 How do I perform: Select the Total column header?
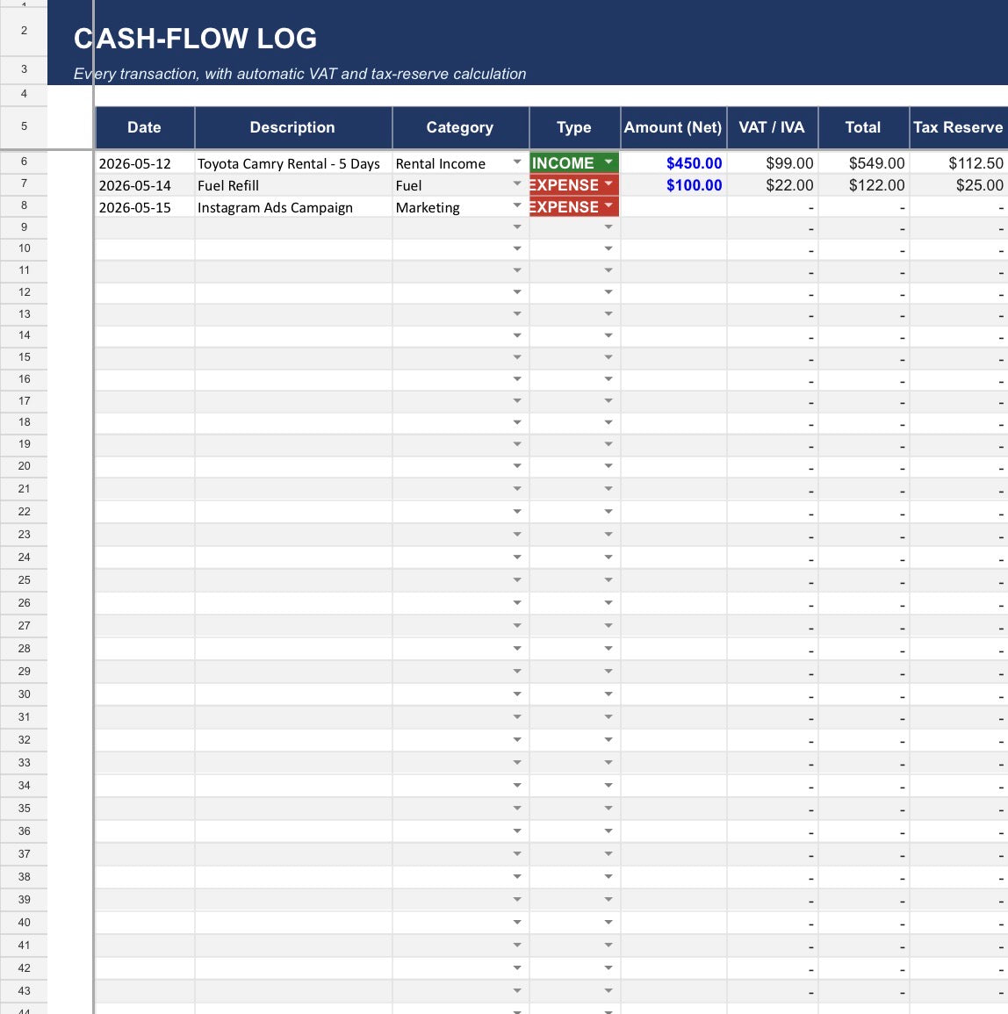864,127
